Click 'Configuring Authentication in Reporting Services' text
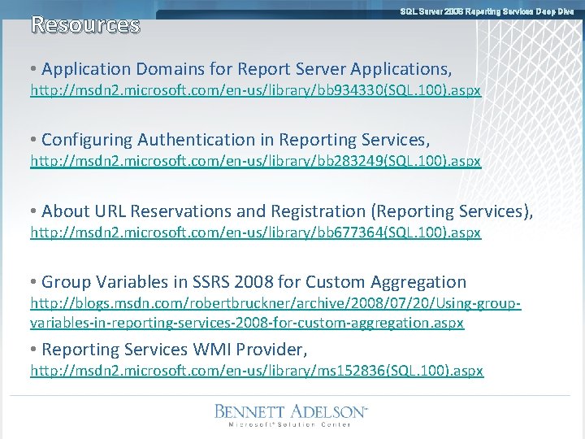The height and width of the screenshot is (439, 585). [236, 140]
